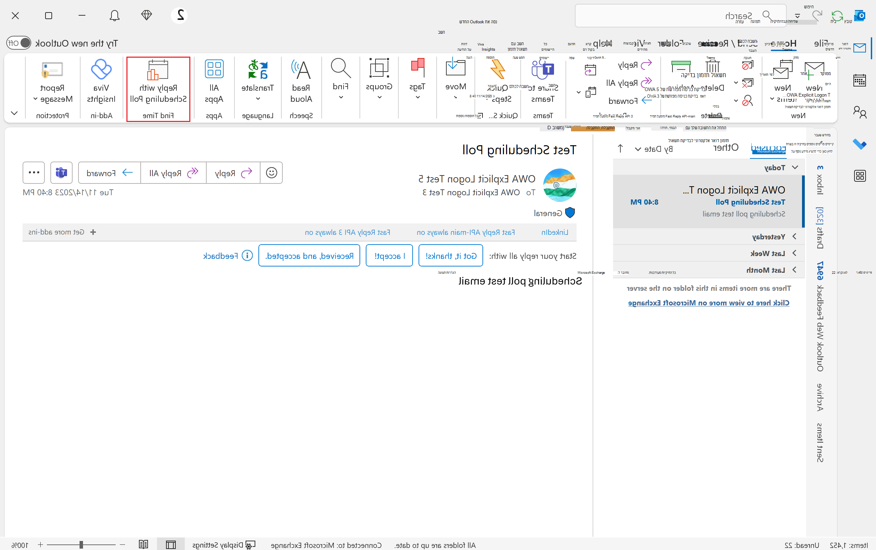Switch to the Other inbox tab
The image size is (876, 550).
click(726, 148)
